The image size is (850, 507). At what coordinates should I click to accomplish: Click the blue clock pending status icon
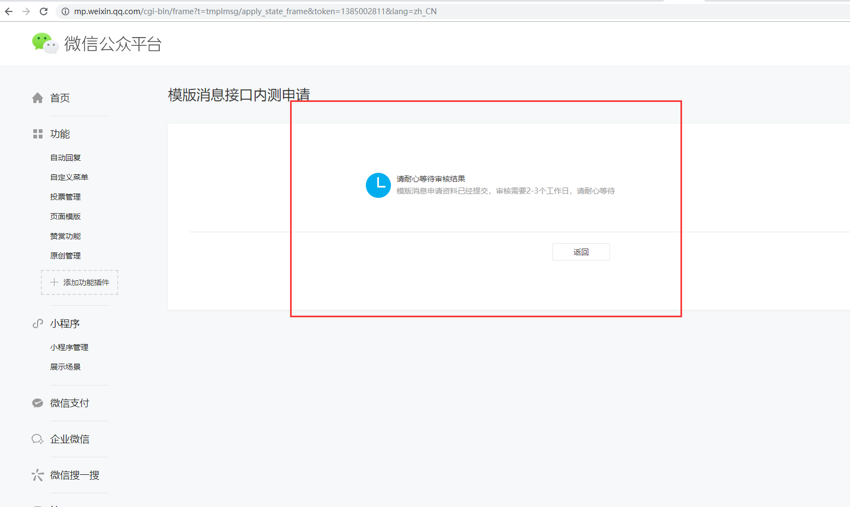378,185
